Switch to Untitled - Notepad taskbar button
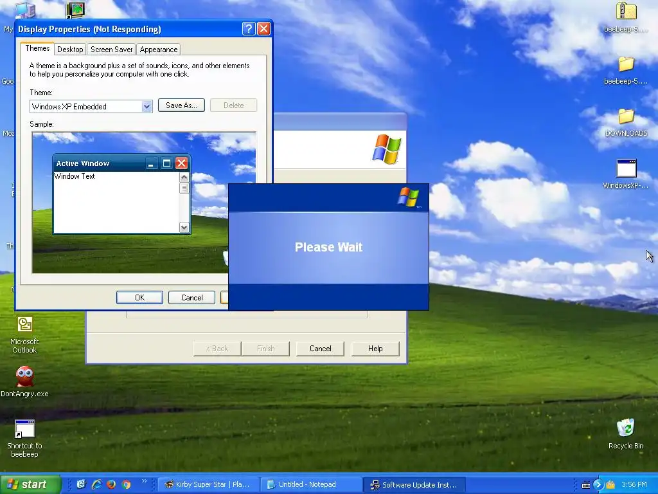The width and height of the screenshot is (658, 494). tap(310, 484)
